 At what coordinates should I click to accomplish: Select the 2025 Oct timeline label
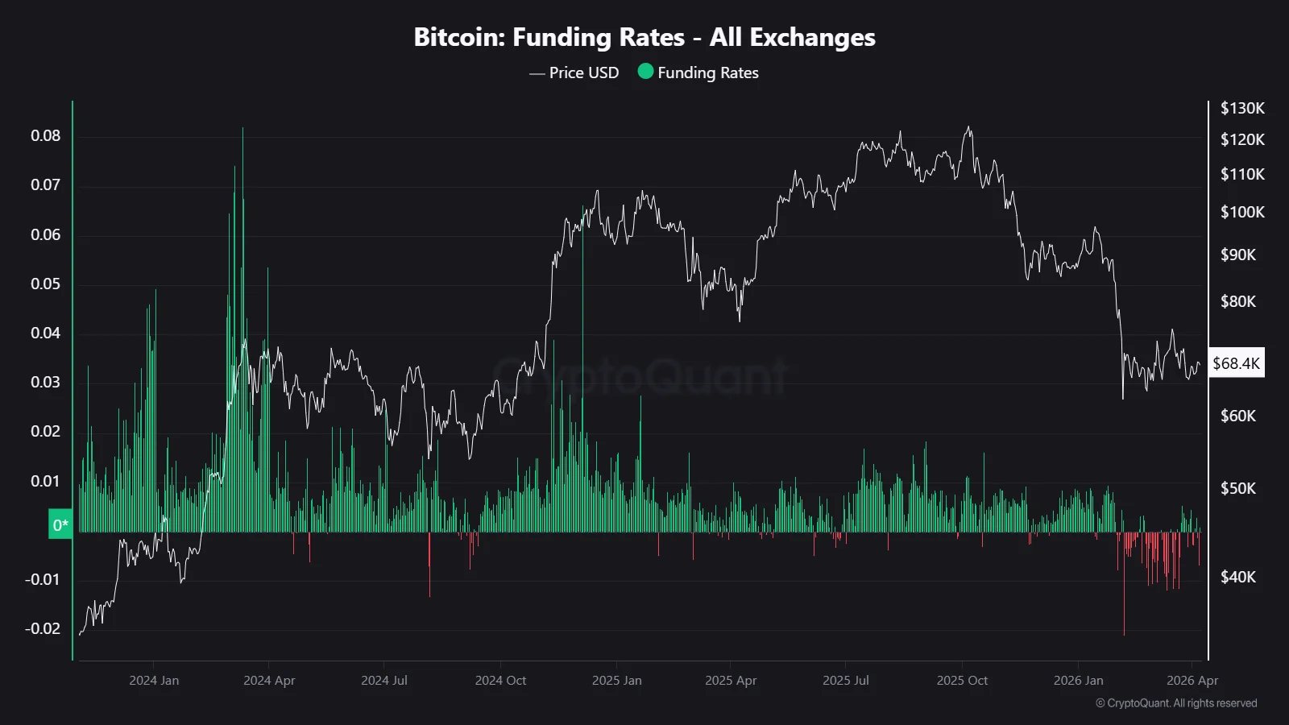(962, 681)
